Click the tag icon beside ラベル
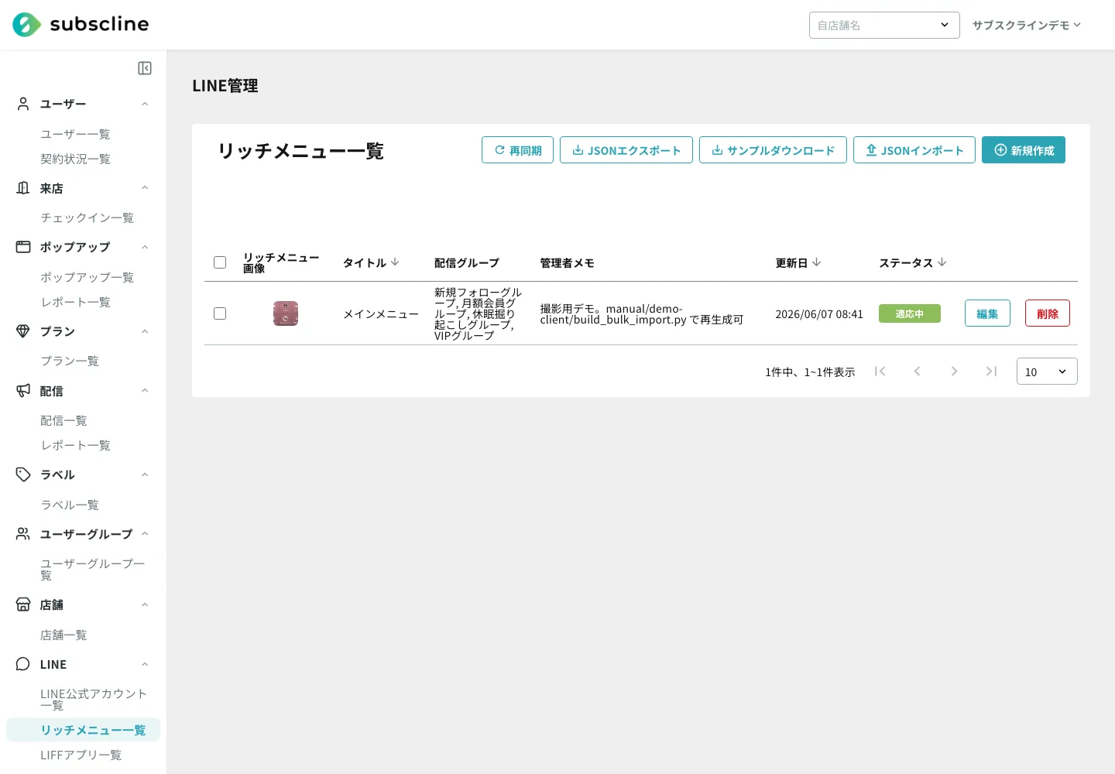 coord(23,474)
